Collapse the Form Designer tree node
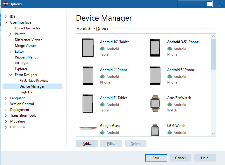225x165 pixels. coord(10,75)
